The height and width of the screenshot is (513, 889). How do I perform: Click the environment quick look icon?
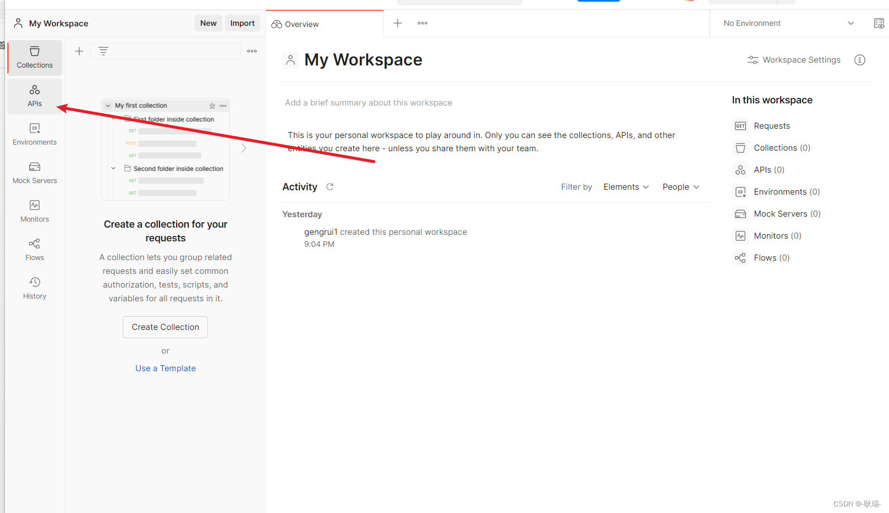click(x=879, y=23)
